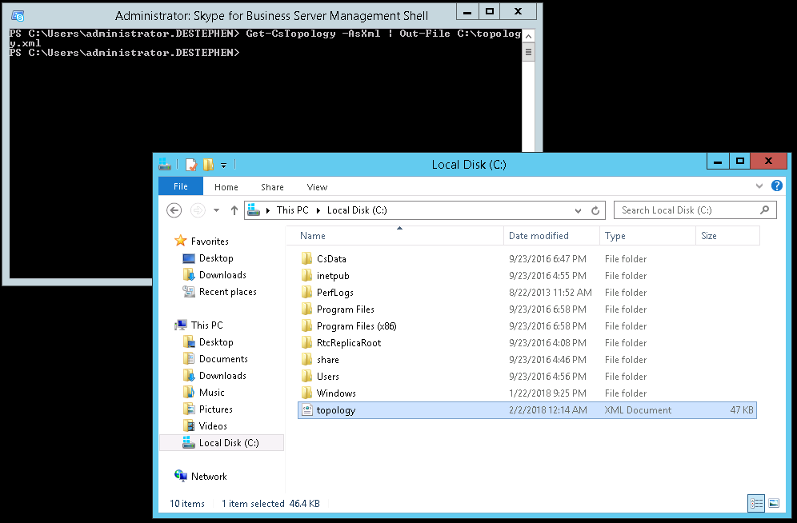The width and height of the screenshot is (797, 523).
Task: Sort files by Date modified column
Action: [551, 236]
